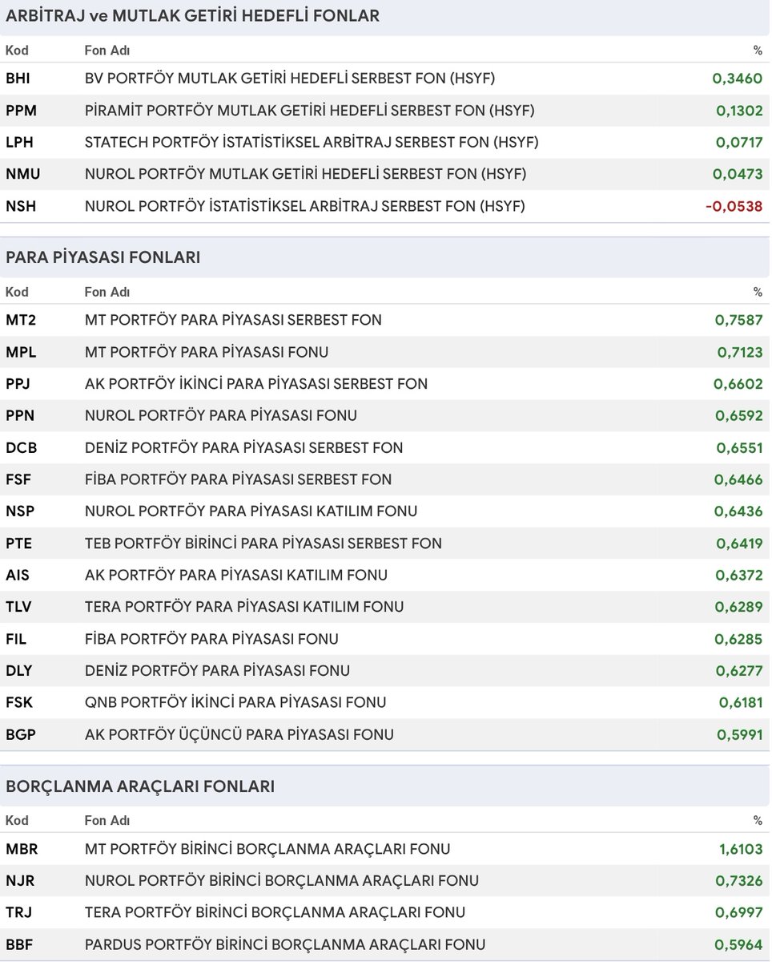Image resolution: width=772 pixels, height=962 pixels.
Task: Click the FSF fund code
Action: pos(19,479)
